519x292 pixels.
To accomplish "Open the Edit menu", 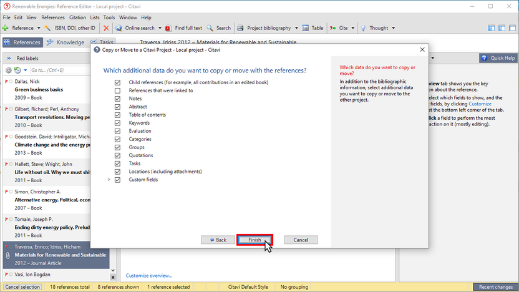I will 18,17.
